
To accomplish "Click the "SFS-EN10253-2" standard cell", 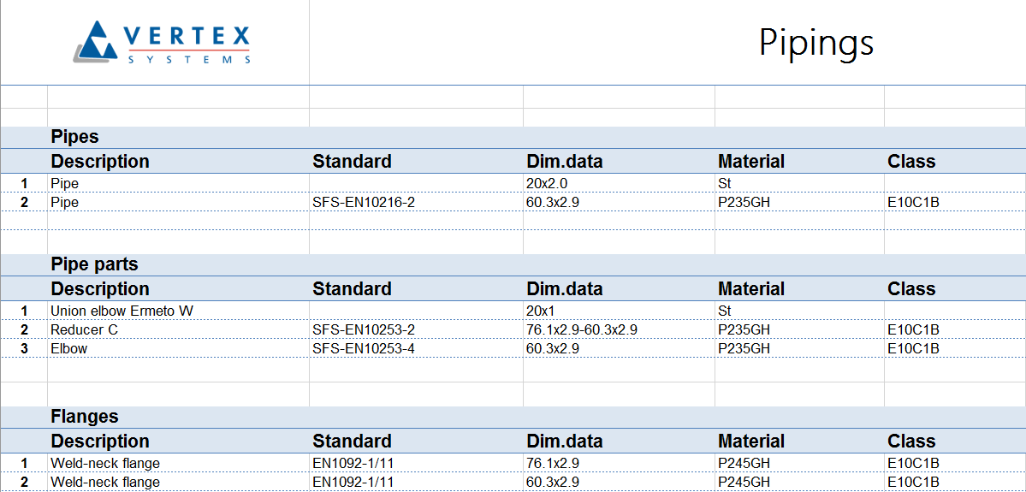I will [364, 329].
